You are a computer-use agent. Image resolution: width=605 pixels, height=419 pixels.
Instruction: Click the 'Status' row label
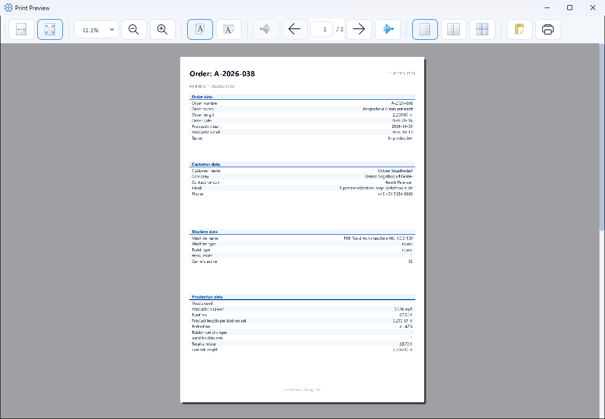point(197,138)
